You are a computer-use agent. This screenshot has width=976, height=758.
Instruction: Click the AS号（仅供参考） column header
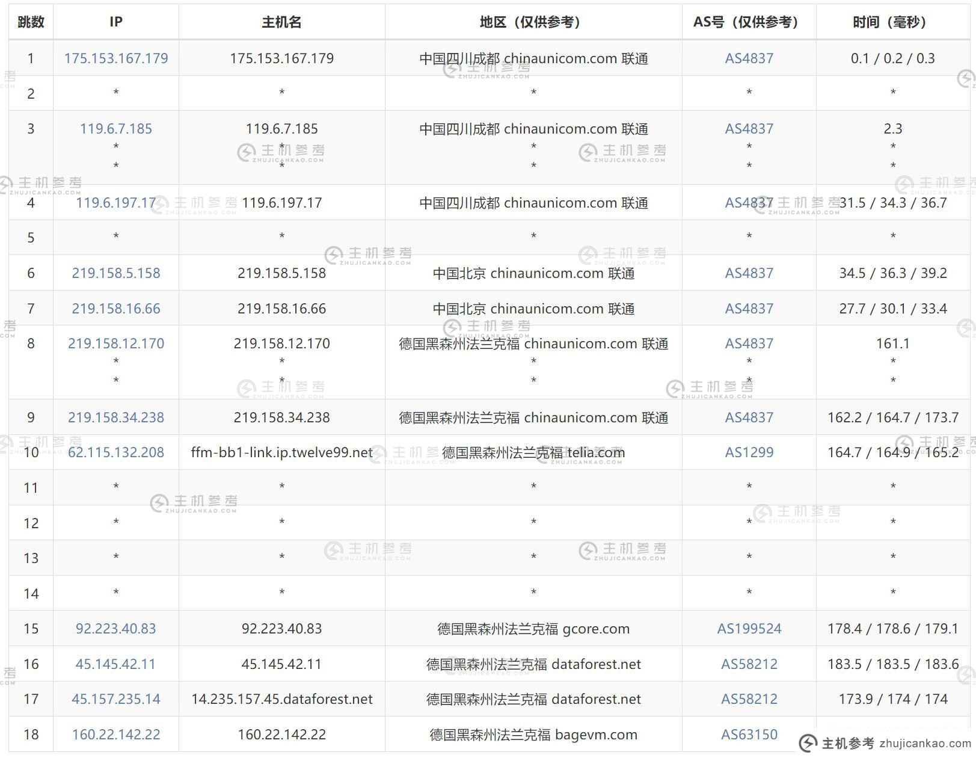(x=749, y=22)
